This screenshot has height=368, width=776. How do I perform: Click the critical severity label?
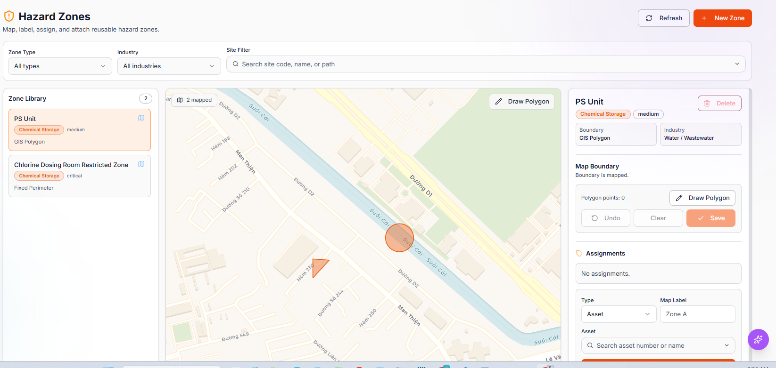tap(74, 176)
